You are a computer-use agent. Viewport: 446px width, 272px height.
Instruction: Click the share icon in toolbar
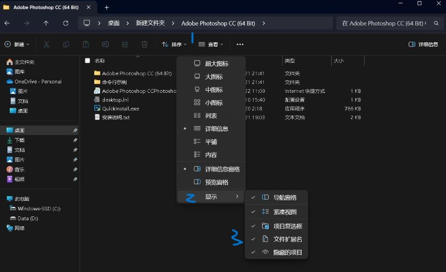pyautogui.click(x=125, y=44)
